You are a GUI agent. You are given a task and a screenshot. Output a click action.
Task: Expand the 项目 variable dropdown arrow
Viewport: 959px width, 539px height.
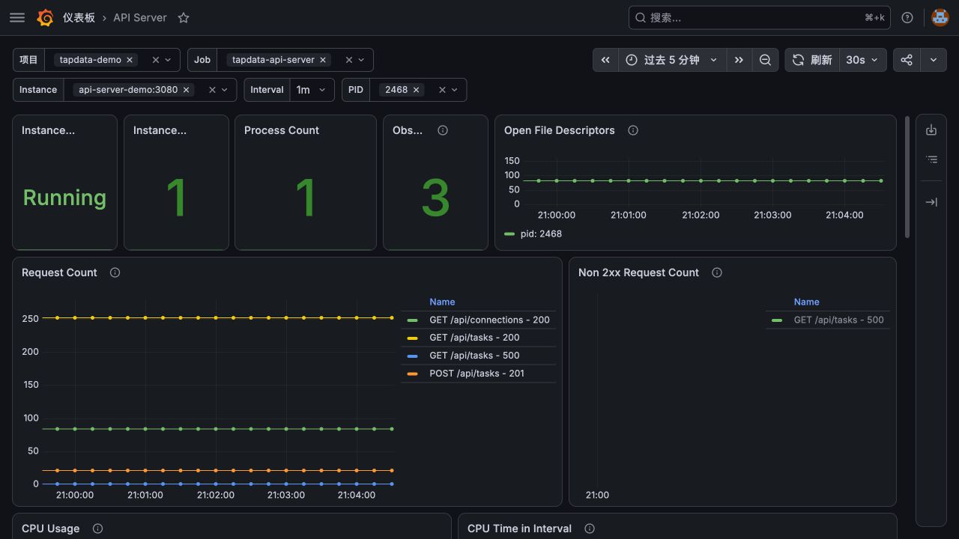coord(168,60)
